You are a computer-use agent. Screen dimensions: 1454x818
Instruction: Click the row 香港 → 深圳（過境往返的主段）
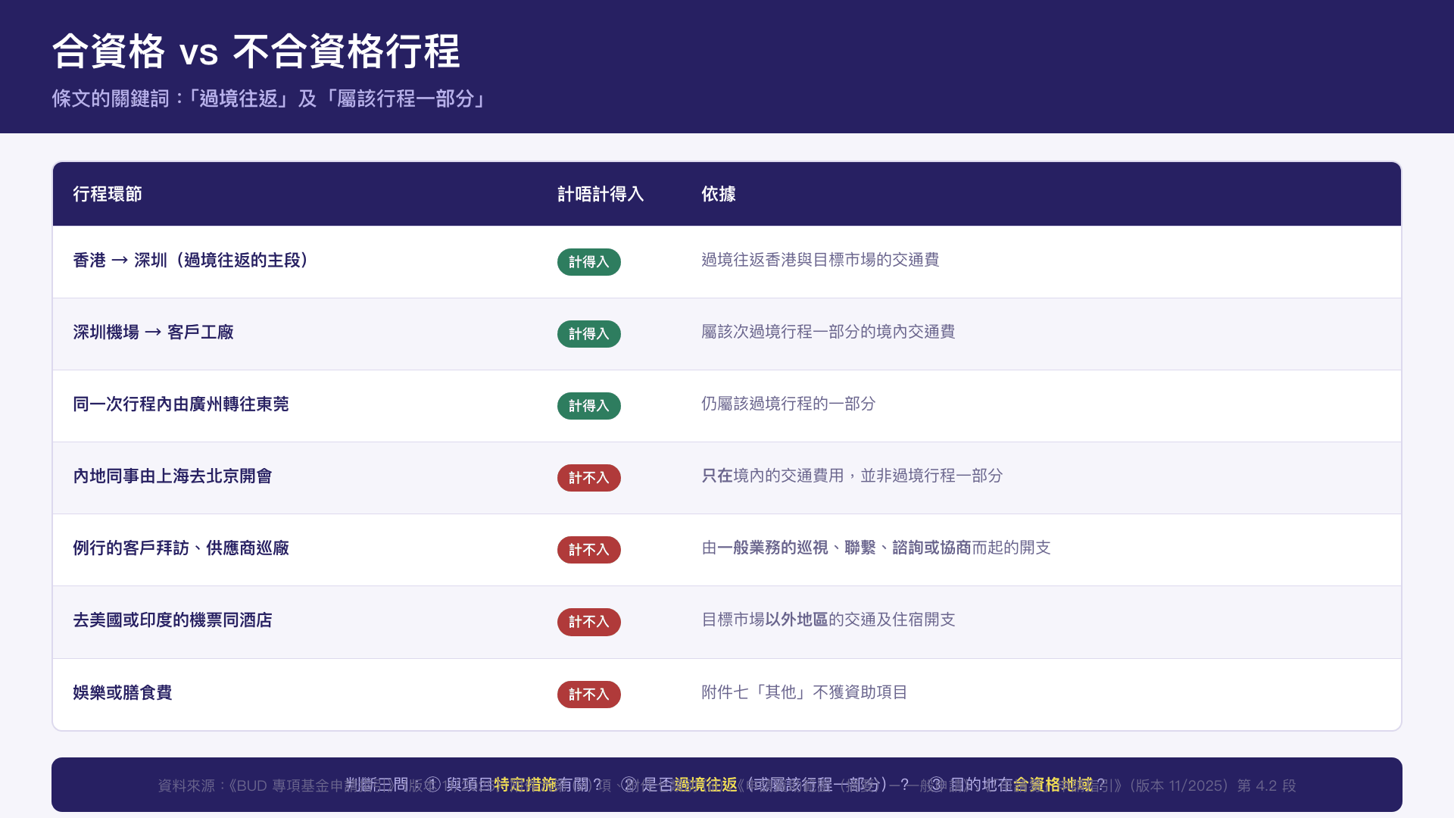(727, 261)
